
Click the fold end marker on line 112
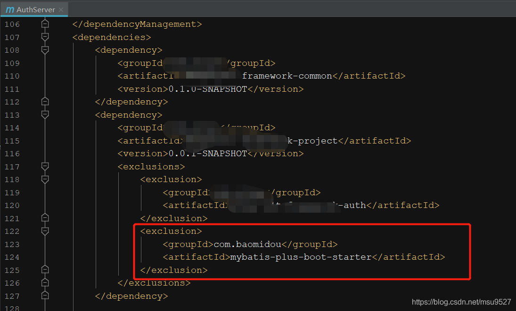[x=45, y=102]
